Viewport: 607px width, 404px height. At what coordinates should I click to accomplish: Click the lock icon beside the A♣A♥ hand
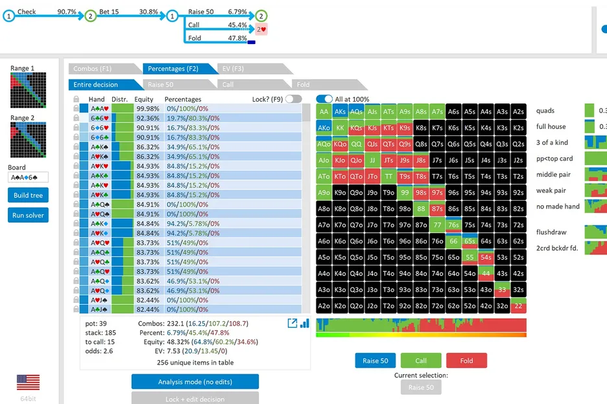click(x=77, y=109)
